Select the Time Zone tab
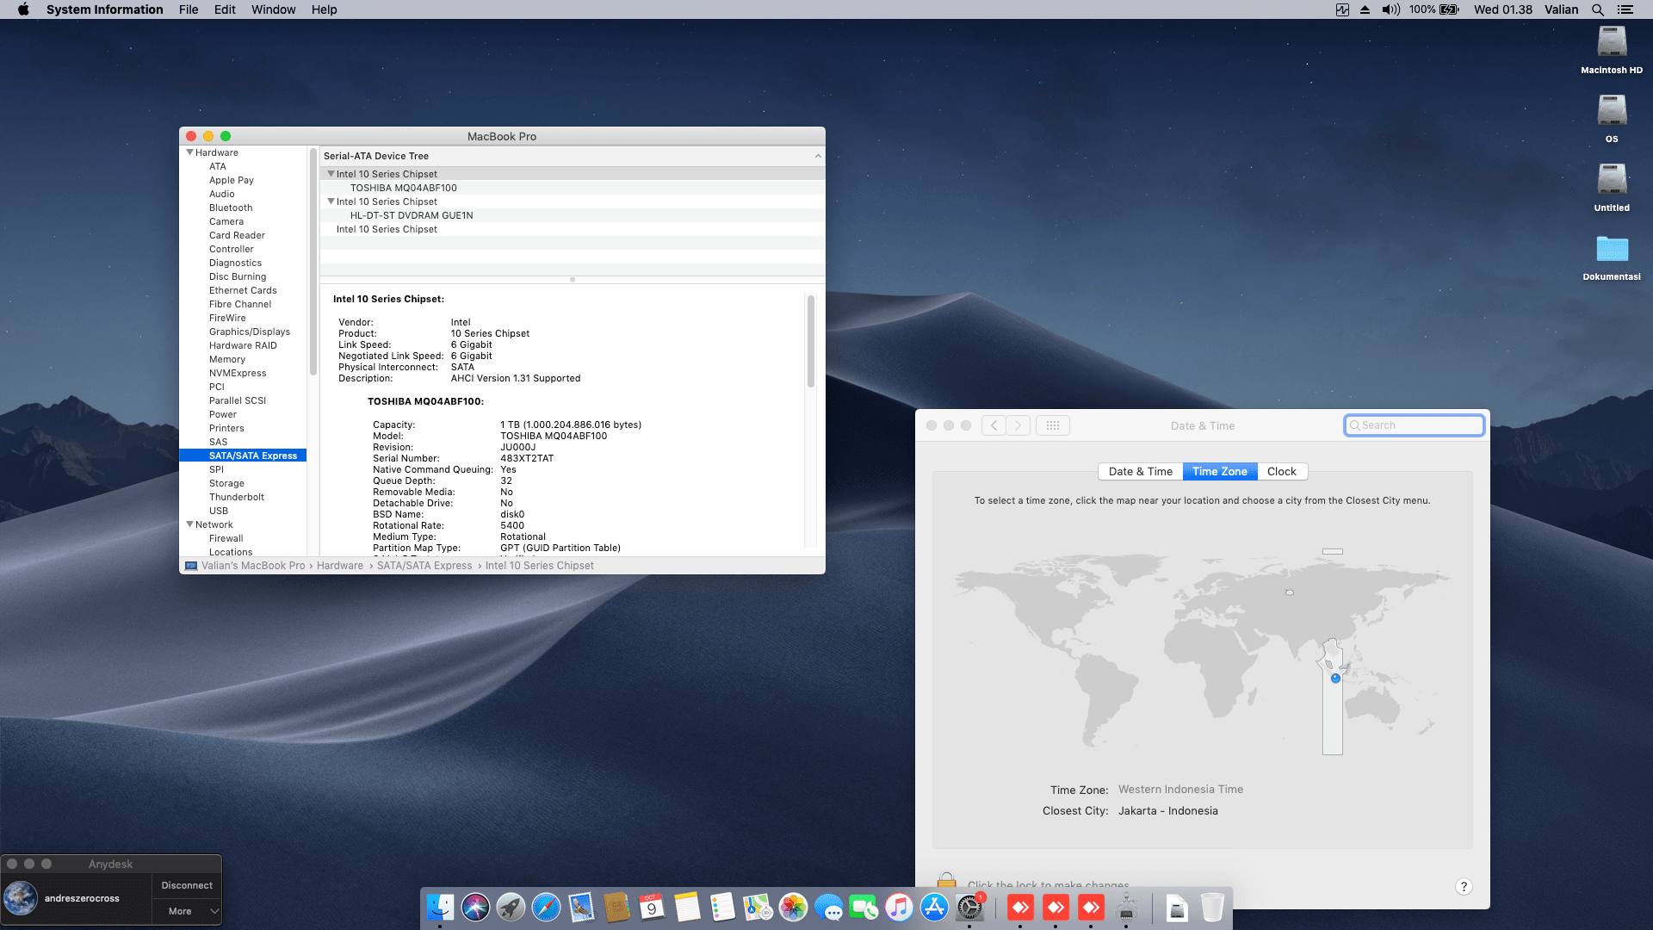The image size is (1653, 930). [x=1220, y=471]
